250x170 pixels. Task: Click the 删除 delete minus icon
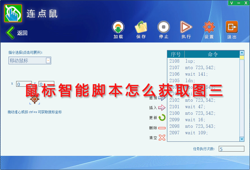click(x=162, y=128)
